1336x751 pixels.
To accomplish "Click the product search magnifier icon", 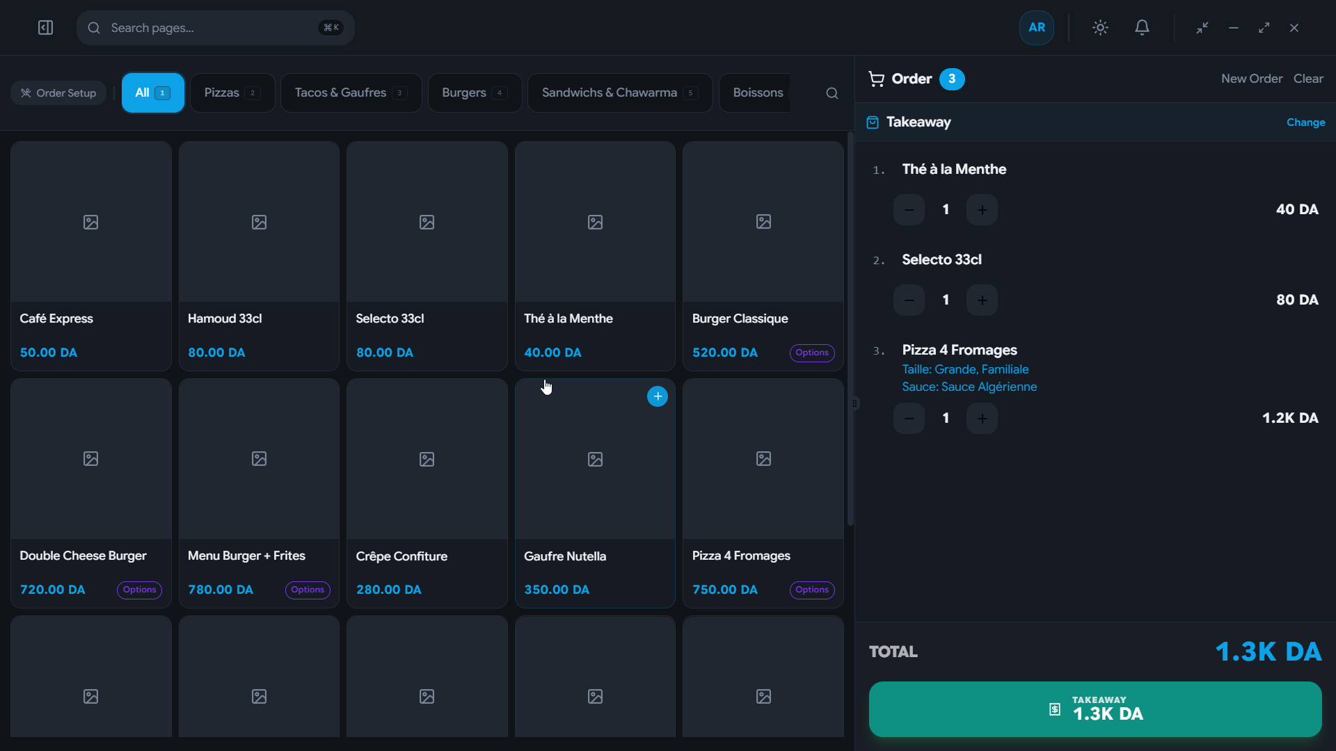I will [x=832, y=93].
